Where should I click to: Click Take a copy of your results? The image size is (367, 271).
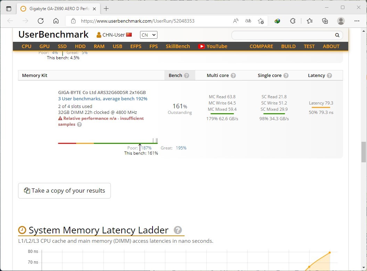64,191
